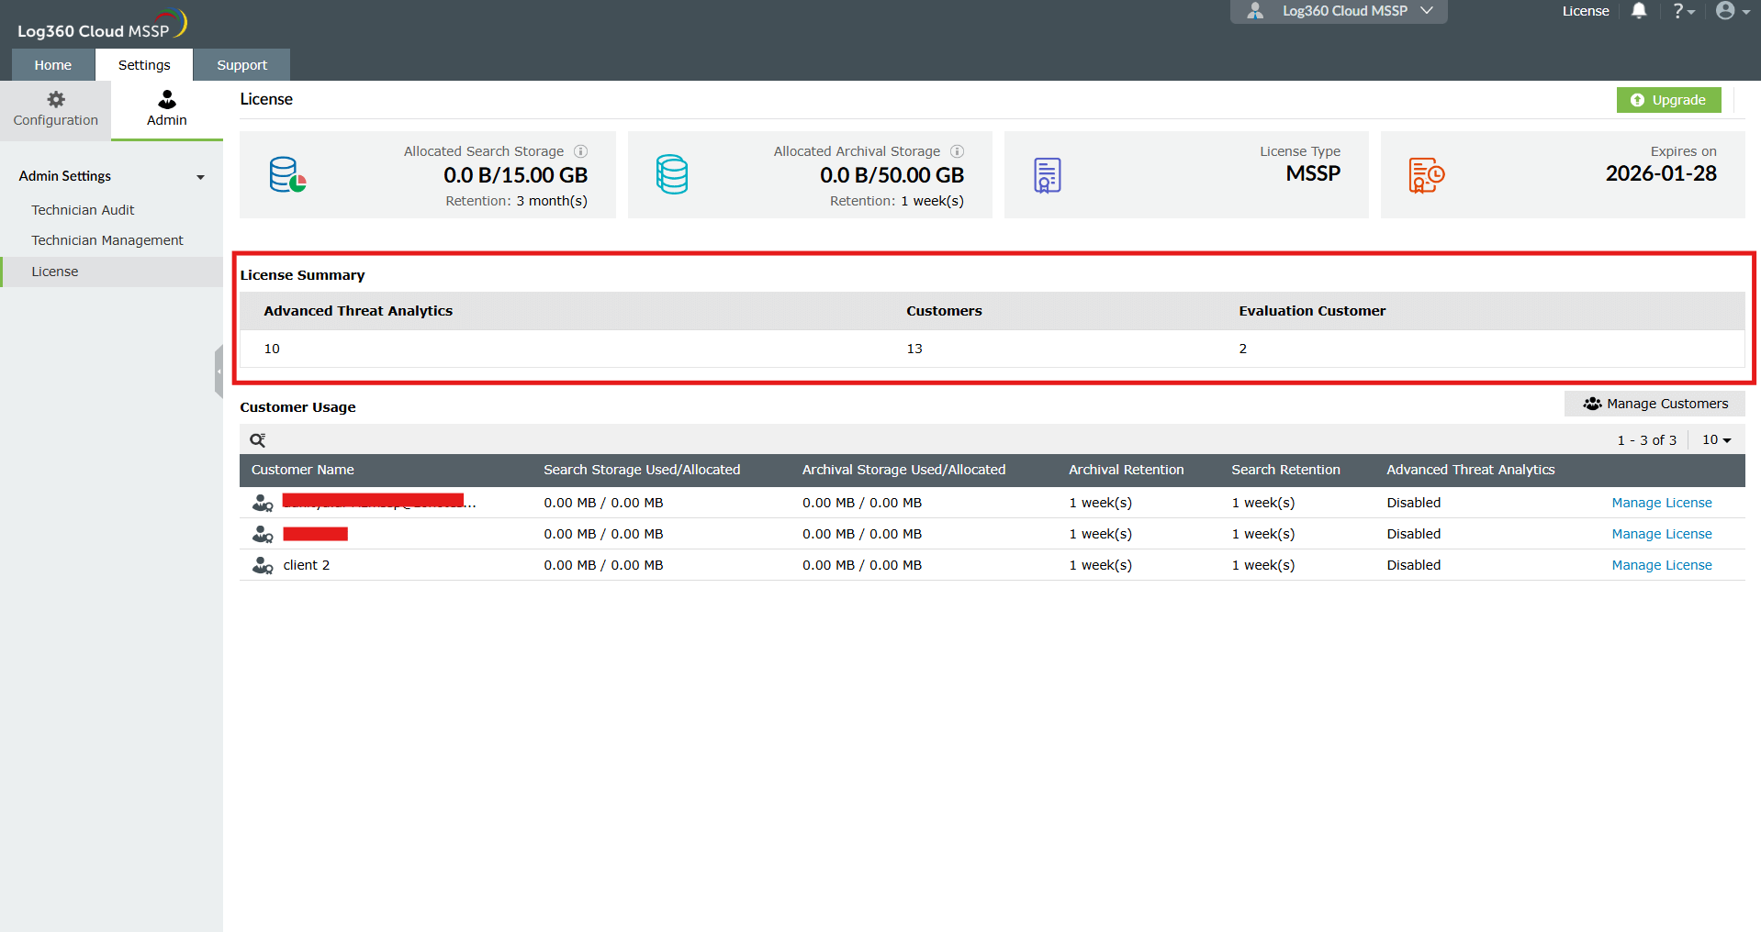This screenshot has height=932, width=1761.
Task: Click the License link in top bar
Action: pyautogui.click(x=1586, y=11)
